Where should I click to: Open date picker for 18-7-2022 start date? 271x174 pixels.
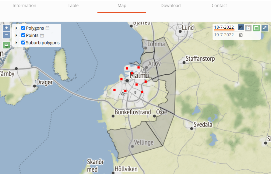point(241,27)
